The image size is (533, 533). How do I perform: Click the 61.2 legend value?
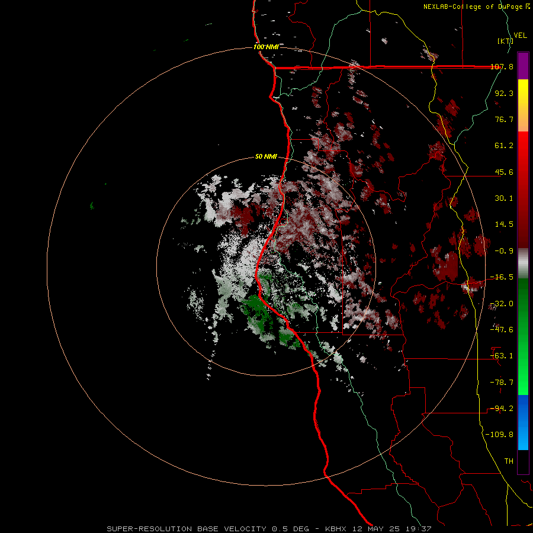coord(504,146)
